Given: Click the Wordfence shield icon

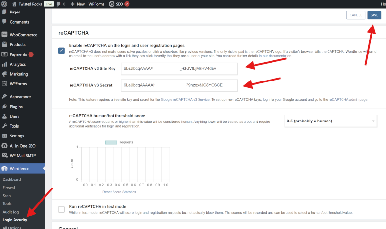Looking at the screenshot, I should click(4, 169).
